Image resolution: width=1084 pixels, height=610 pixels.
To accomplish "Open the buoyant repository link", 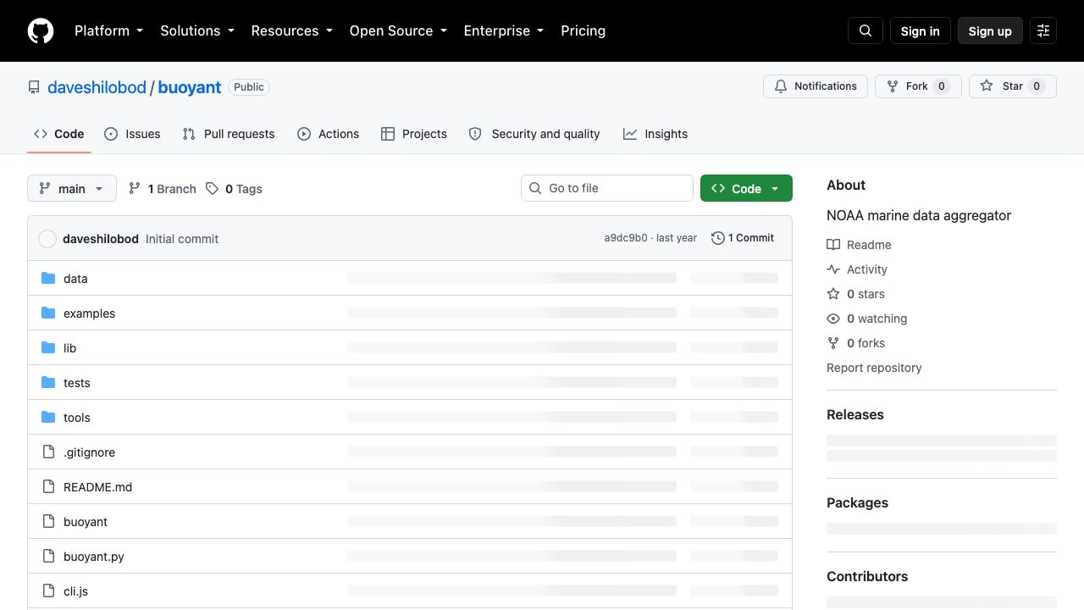I will [190, 87].
